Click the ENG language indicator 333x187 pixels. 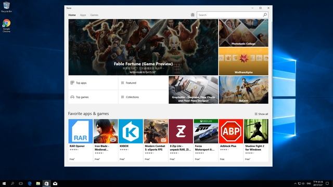click(309, 183)
